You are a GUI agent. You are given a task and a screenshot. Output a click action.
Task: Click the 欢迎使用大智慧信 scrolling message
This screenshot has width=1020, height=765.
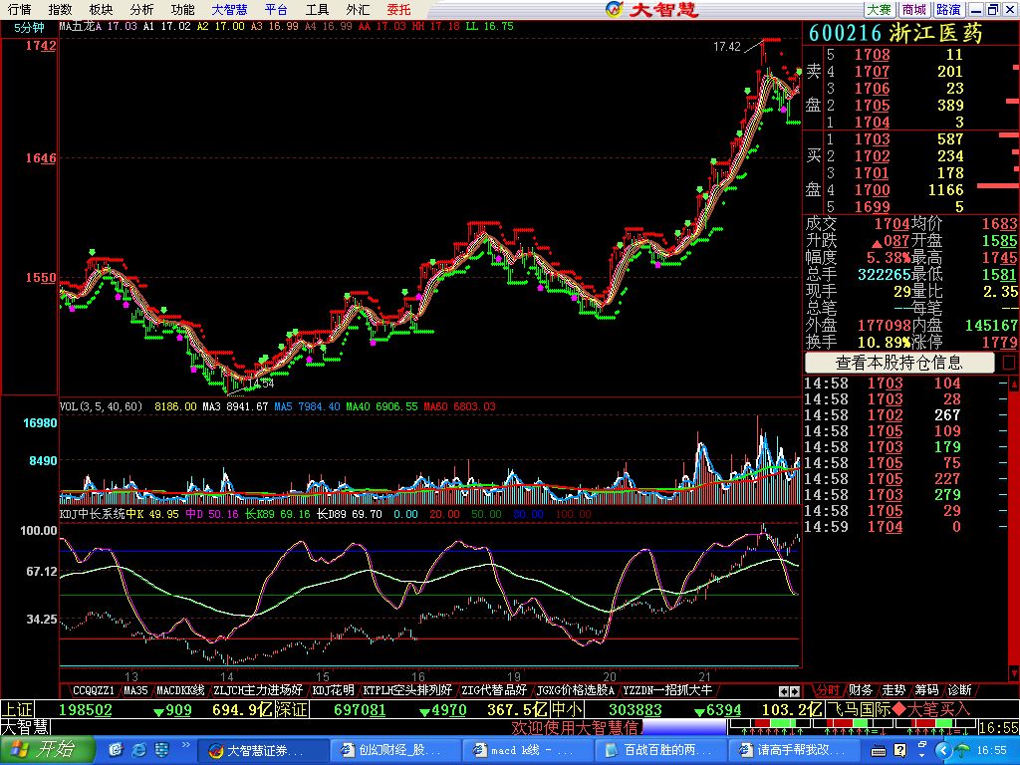(577, 726)
